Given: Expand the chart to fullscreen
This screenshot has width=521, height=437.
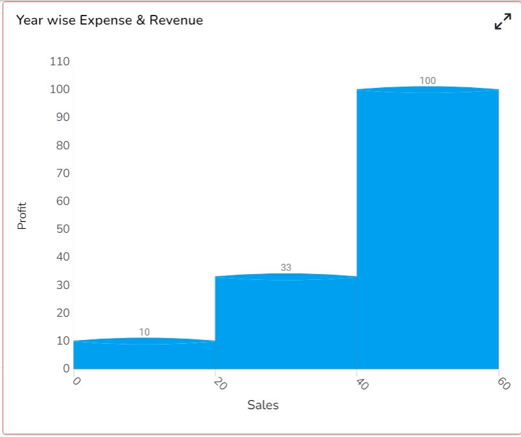Looking at the screenshot, I should [x=503, y=21].
